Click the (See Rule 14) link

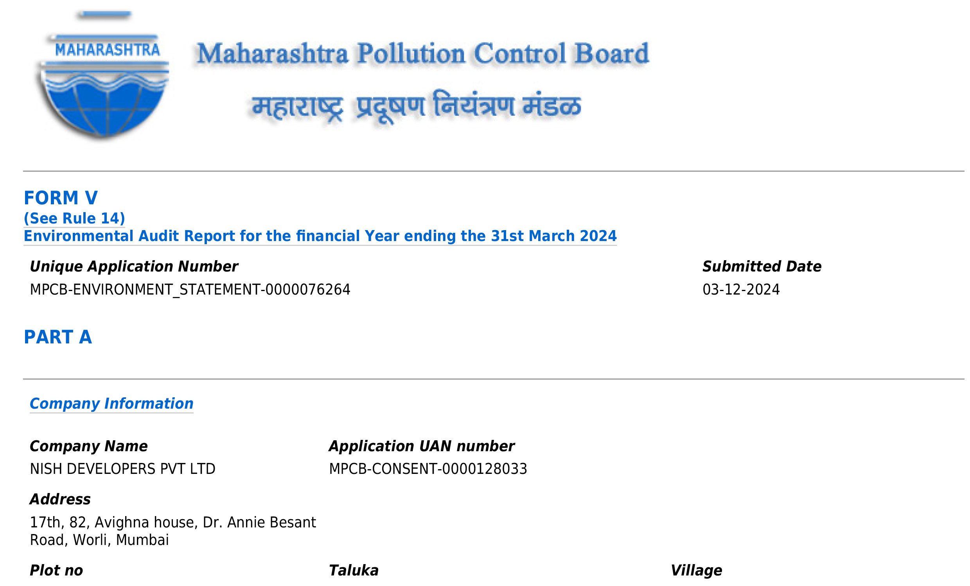74,218
